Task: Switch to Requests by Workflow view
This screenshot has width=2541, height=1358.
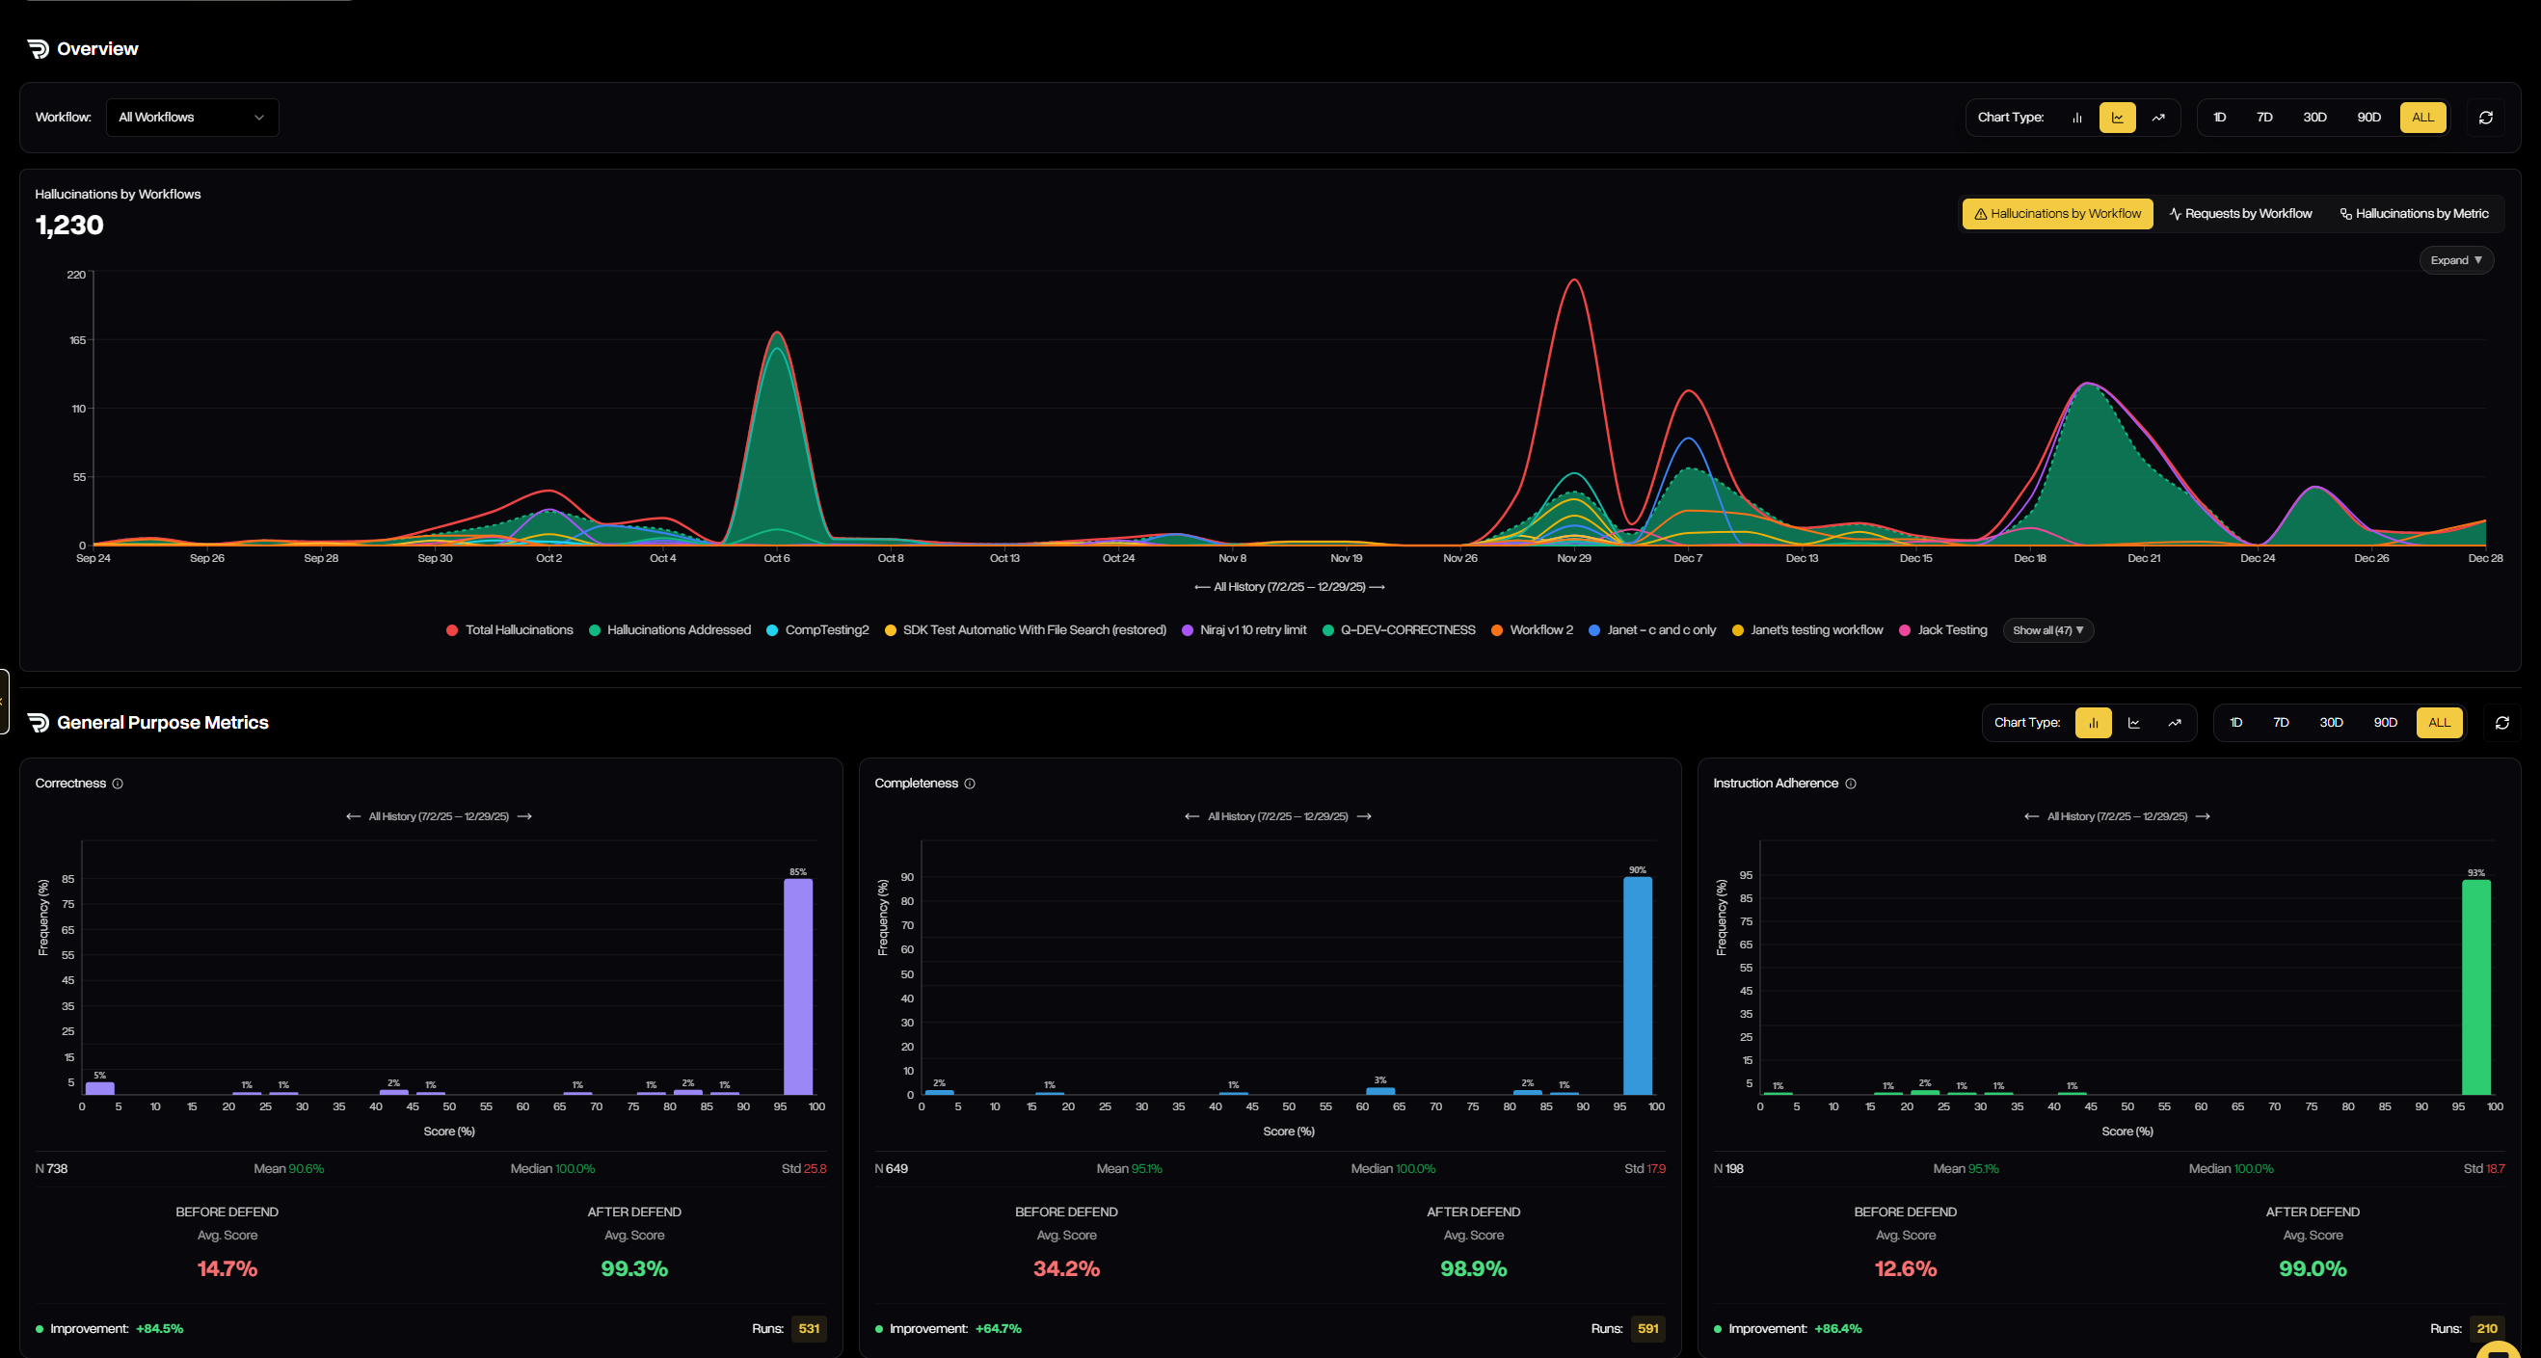Action: 2240,213
